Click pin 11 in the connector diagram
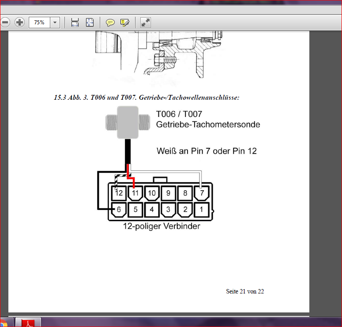Viewport: 342px width, 327px height. pos(135,193)
